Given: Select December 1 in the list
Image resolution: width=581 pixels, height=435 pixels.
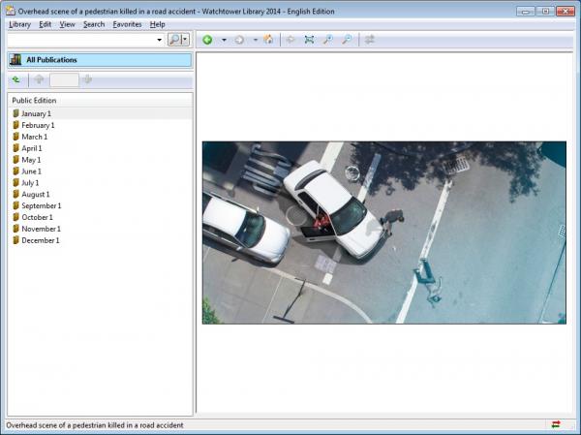Looking at the screenshot, I should point(40,240).
